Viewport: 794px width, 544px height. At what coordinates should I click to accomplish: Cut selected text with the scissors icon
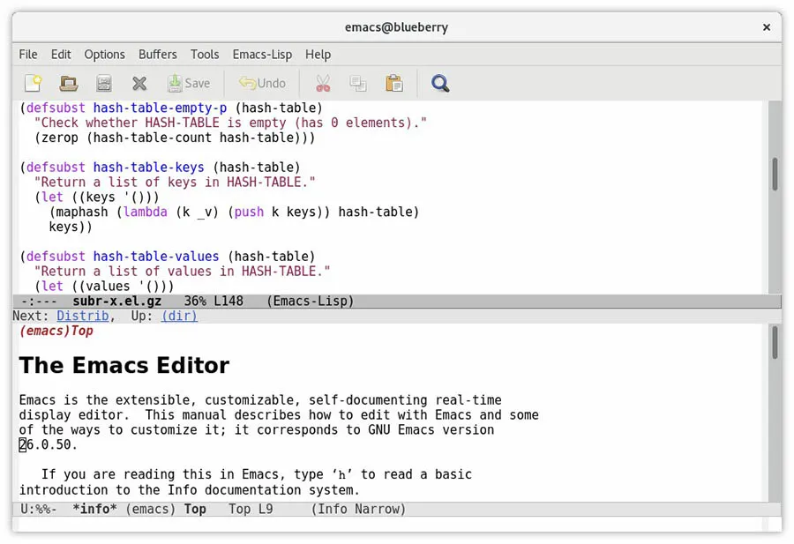tap(323, 83)
